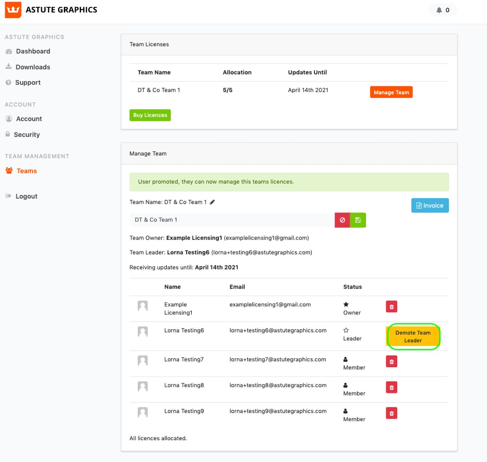Screen dimensions: 487x462
Task: Save team name with green disk button
Action: click(x=358, y=220)
